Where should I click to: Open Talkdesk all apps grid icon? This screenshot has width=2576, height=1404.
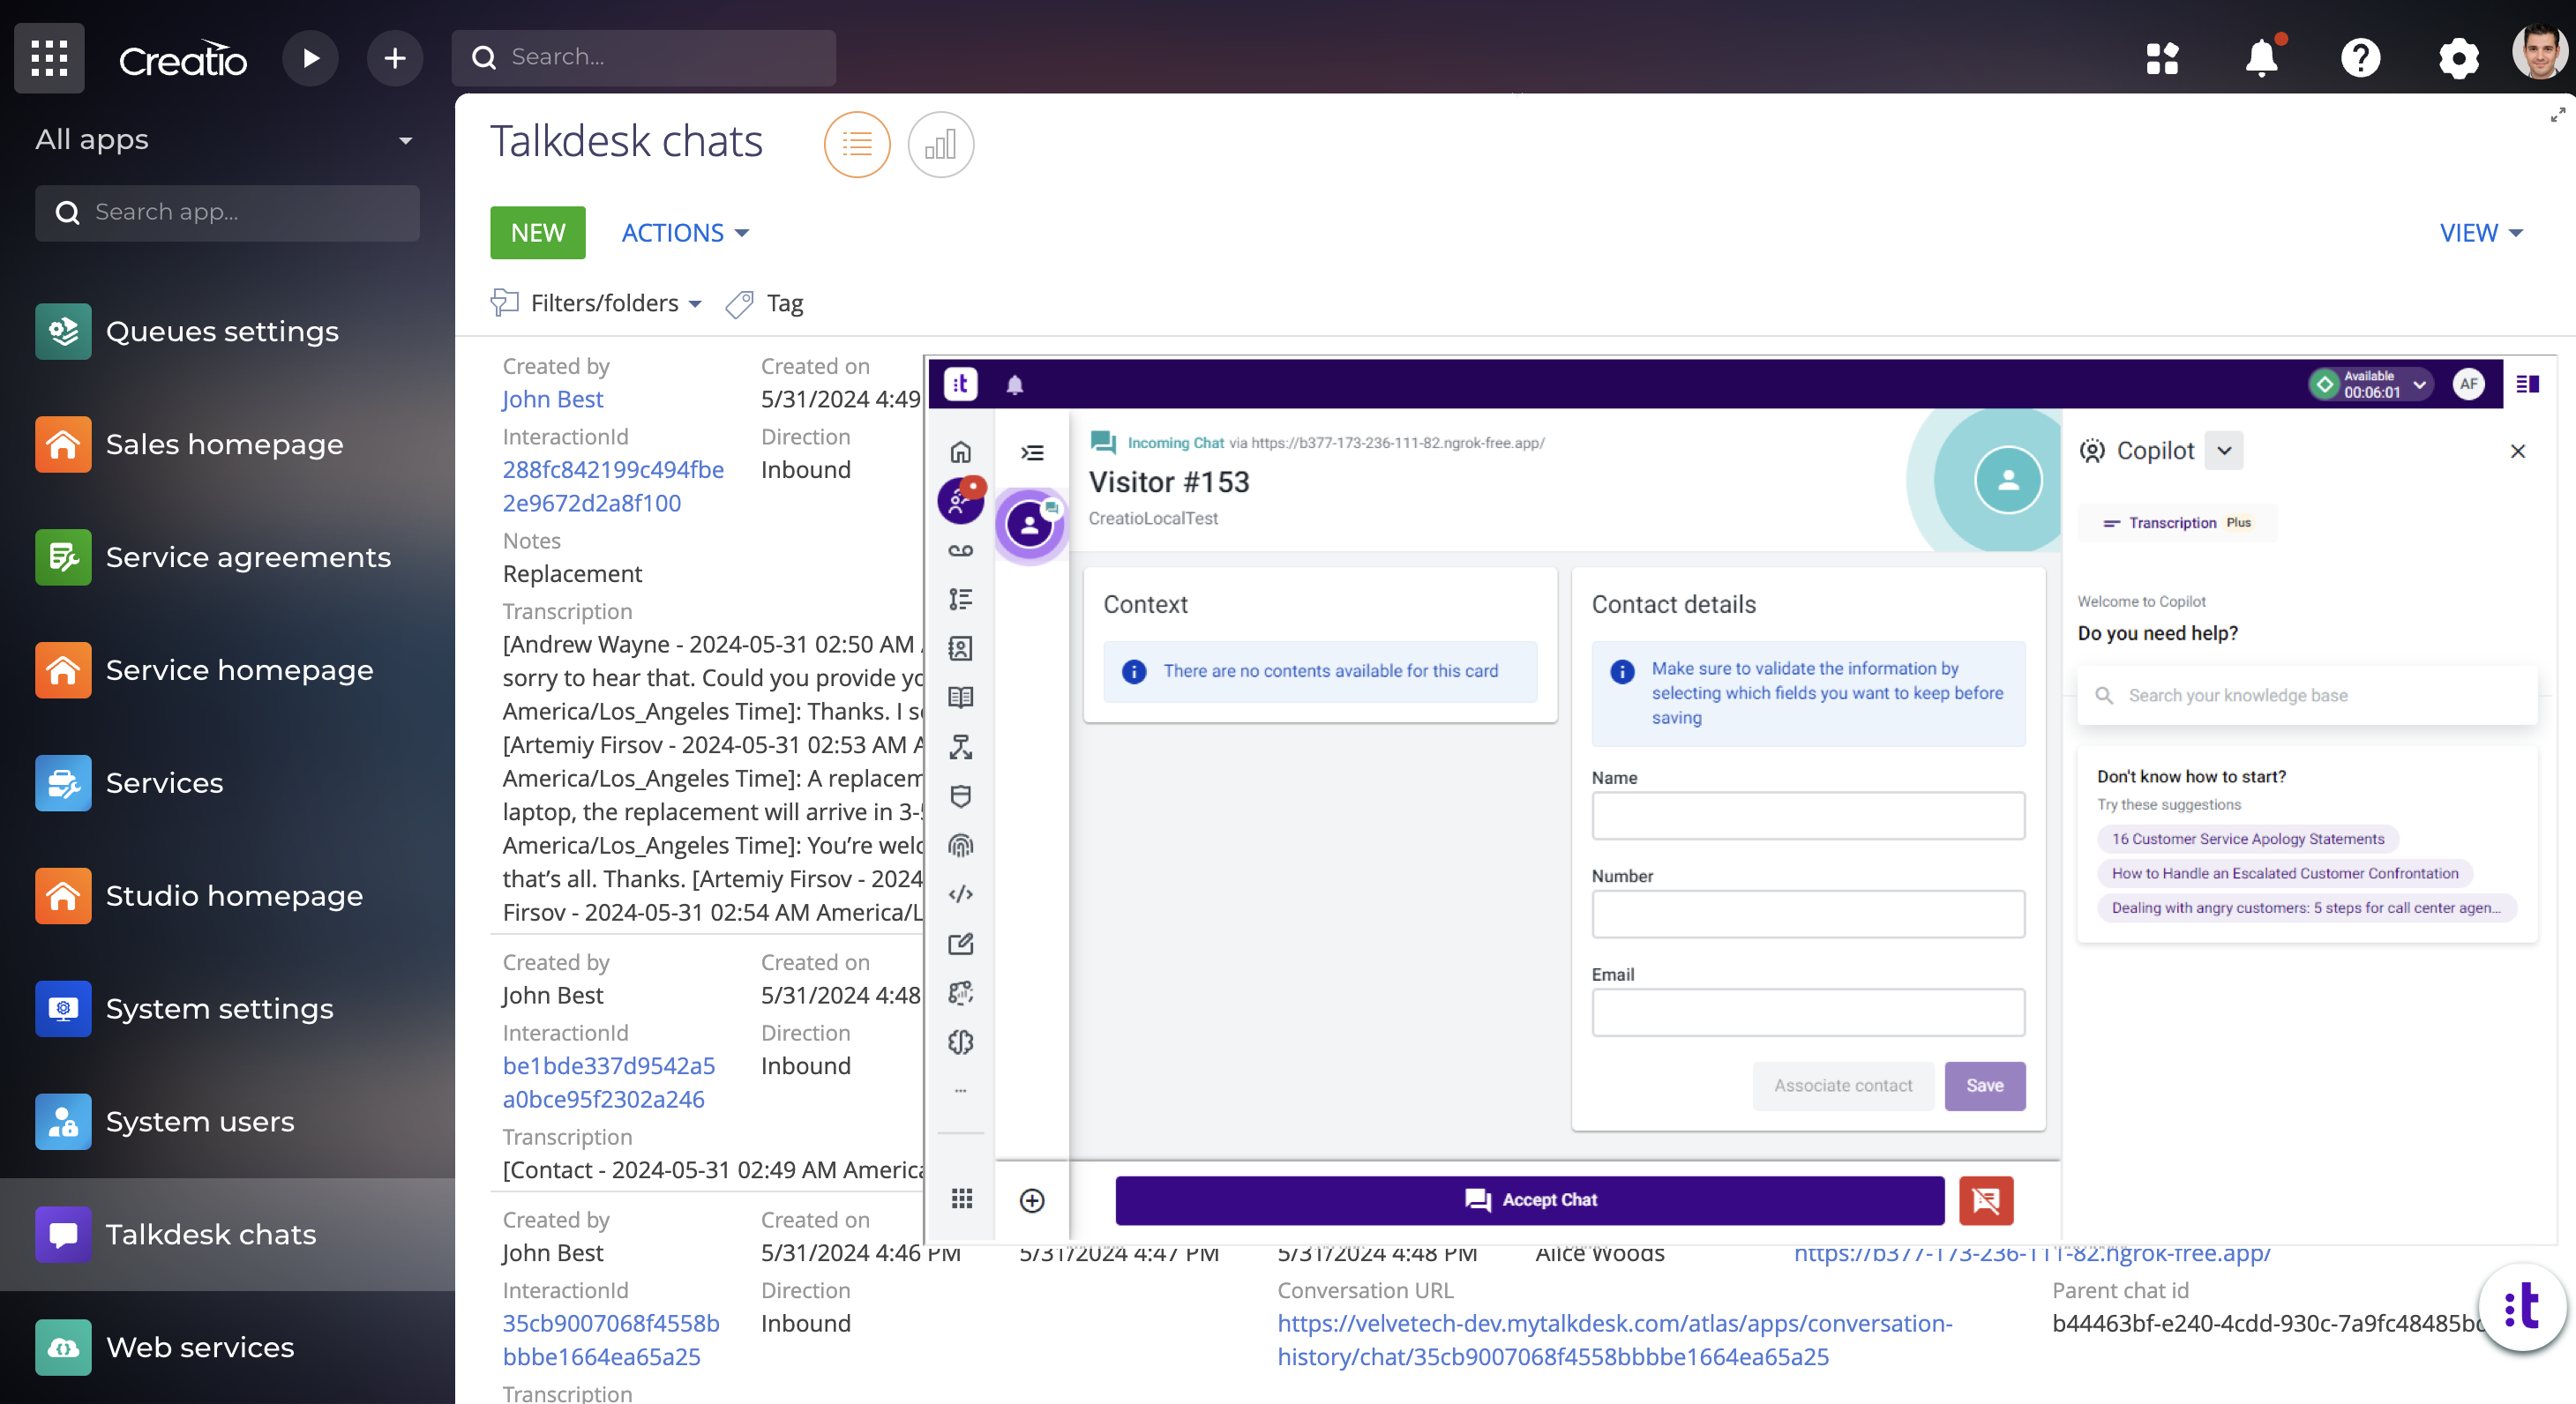[962, 1199]
